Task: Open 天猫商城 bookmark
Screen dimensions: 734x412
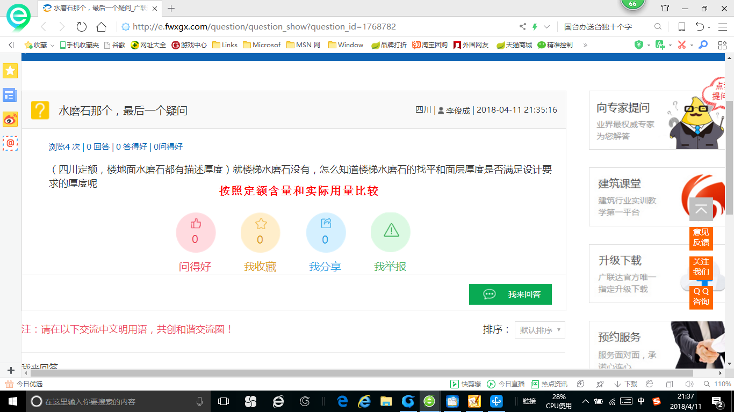Action: (x=514, y=45)
